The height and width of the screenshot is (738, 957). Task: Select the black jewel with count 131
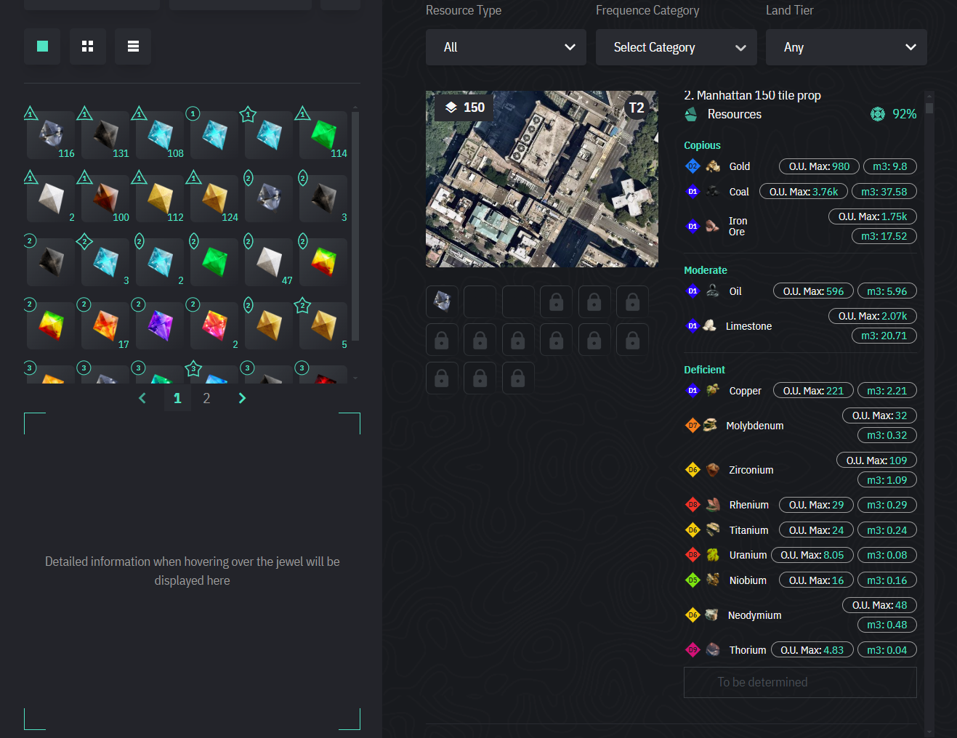pos(105,135)
